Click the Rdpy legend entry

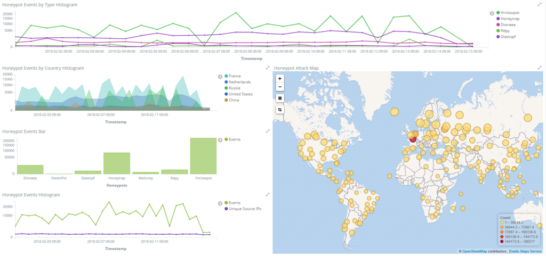click(x=503, y=30)
